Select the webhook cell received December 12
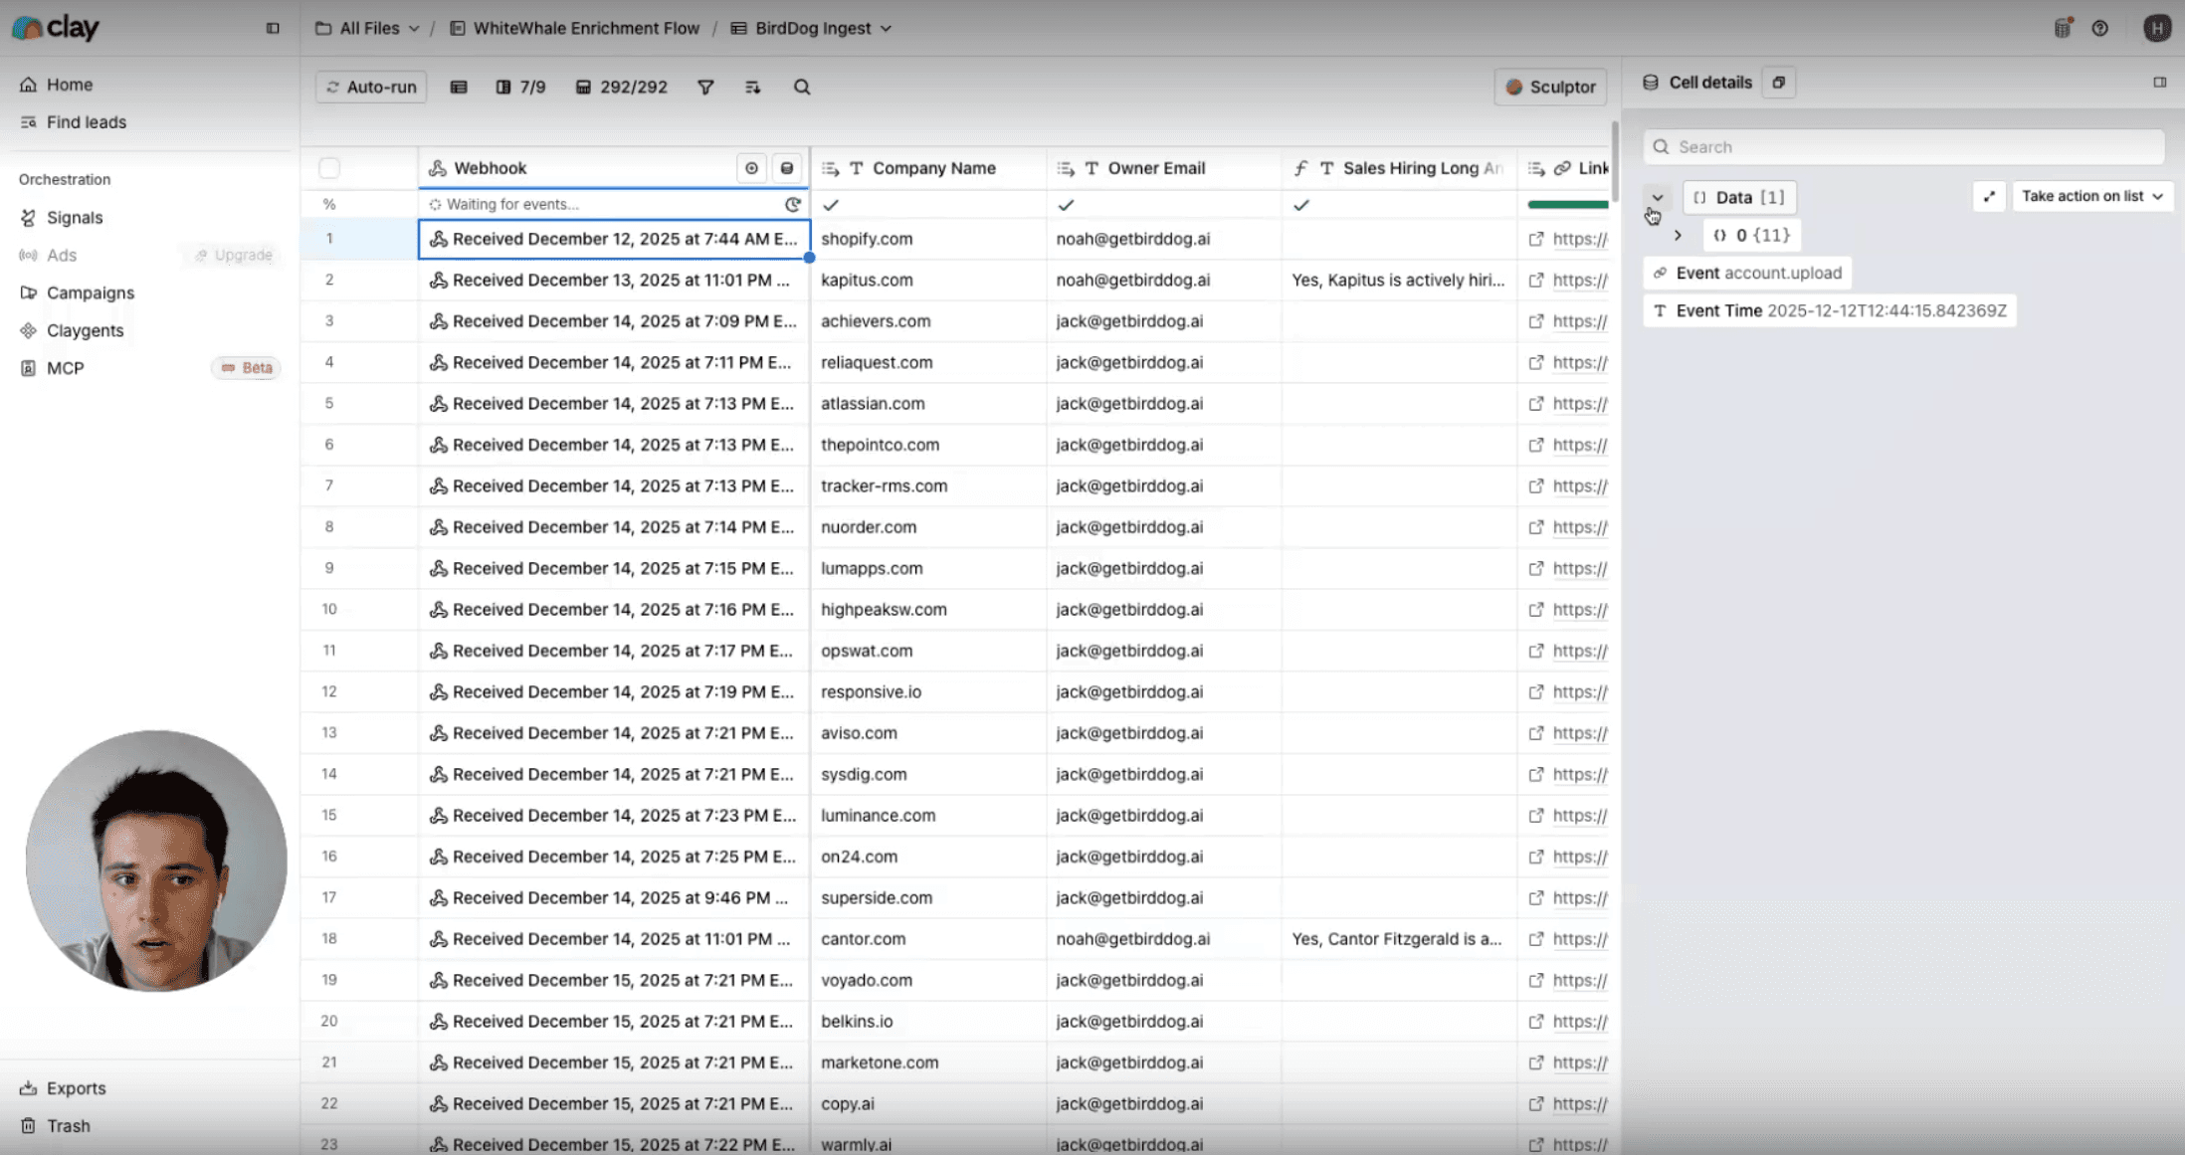 coord(614,240)
